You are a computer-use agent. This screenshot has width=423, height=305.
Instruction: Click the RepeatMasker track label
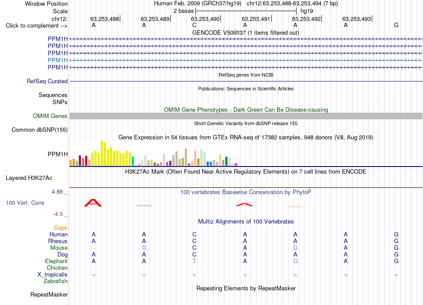click(49, 294)
